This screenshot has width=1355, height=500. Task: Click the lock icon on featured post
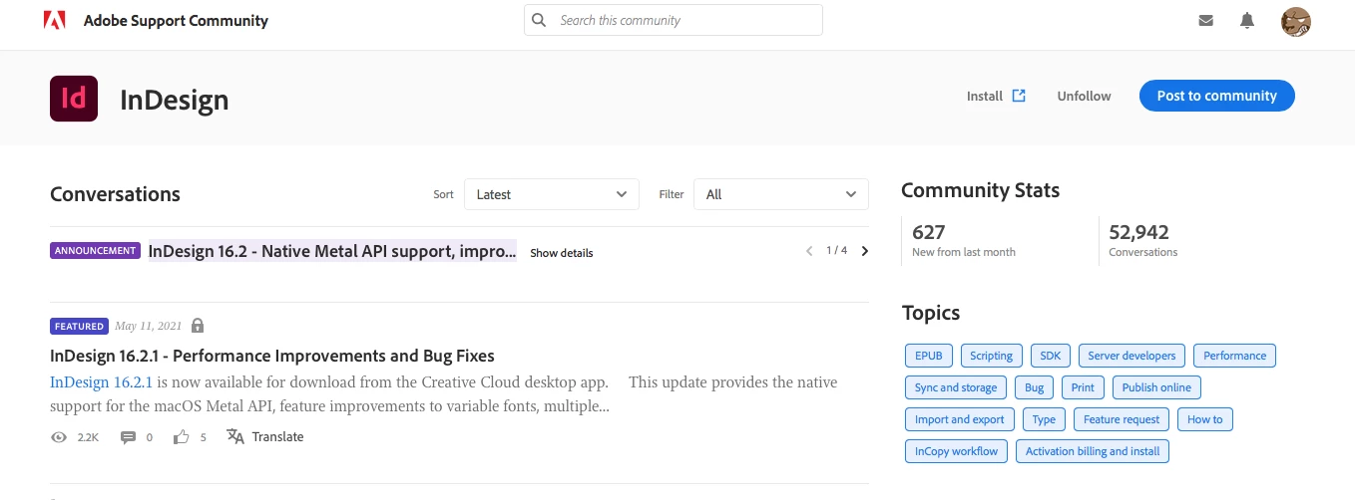pyautogui.click(x=198, y=326)
